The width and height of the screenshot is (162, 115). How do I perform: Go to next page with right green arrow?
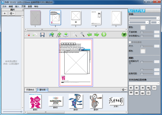[96, 35]
